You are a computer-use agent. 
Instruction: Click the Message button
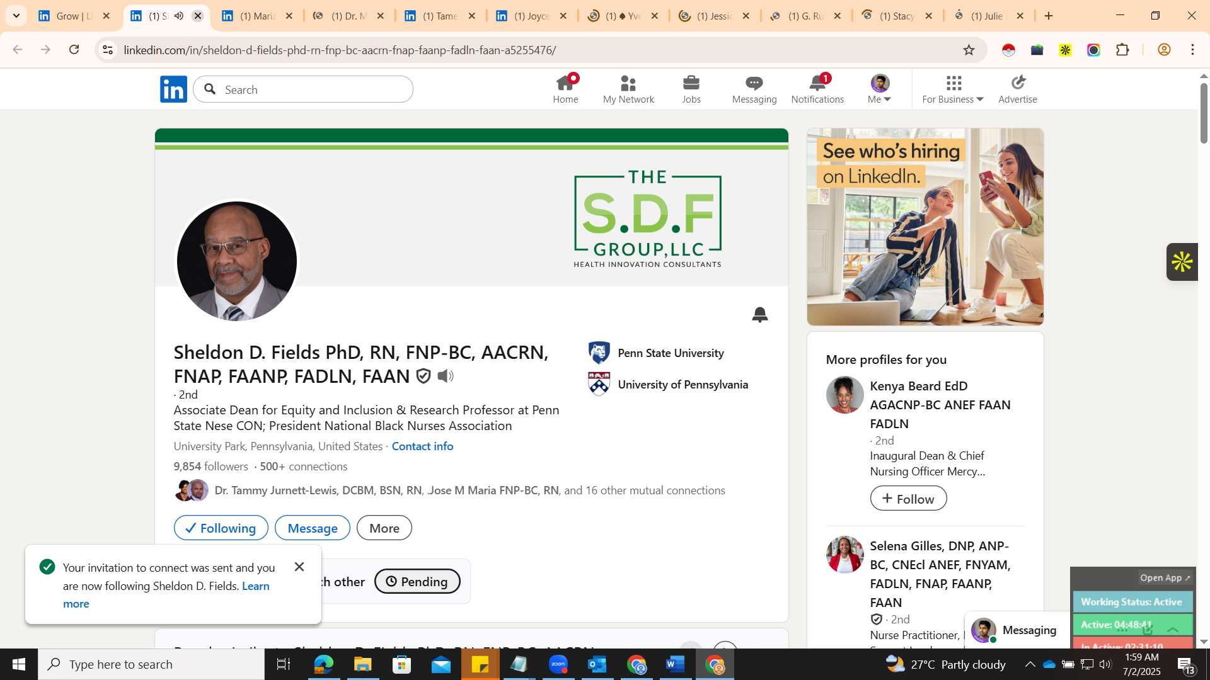313,528
